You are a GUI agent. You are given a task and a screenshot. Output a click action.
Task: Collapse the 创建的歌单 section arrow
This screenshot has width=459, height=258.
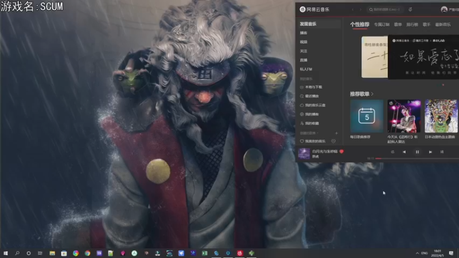(317, 133)
